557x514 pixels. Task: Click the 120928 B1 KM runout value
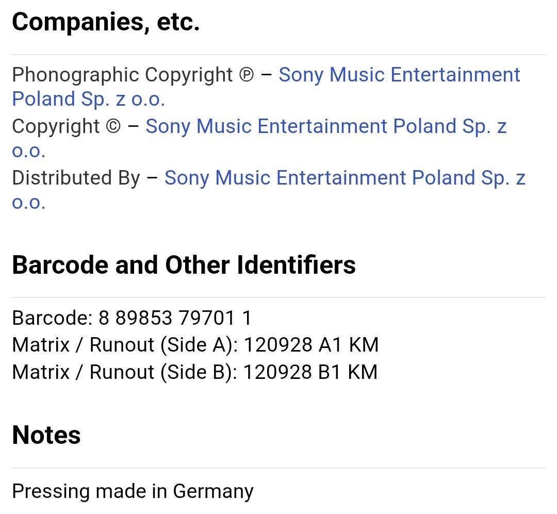coord(310,372)
